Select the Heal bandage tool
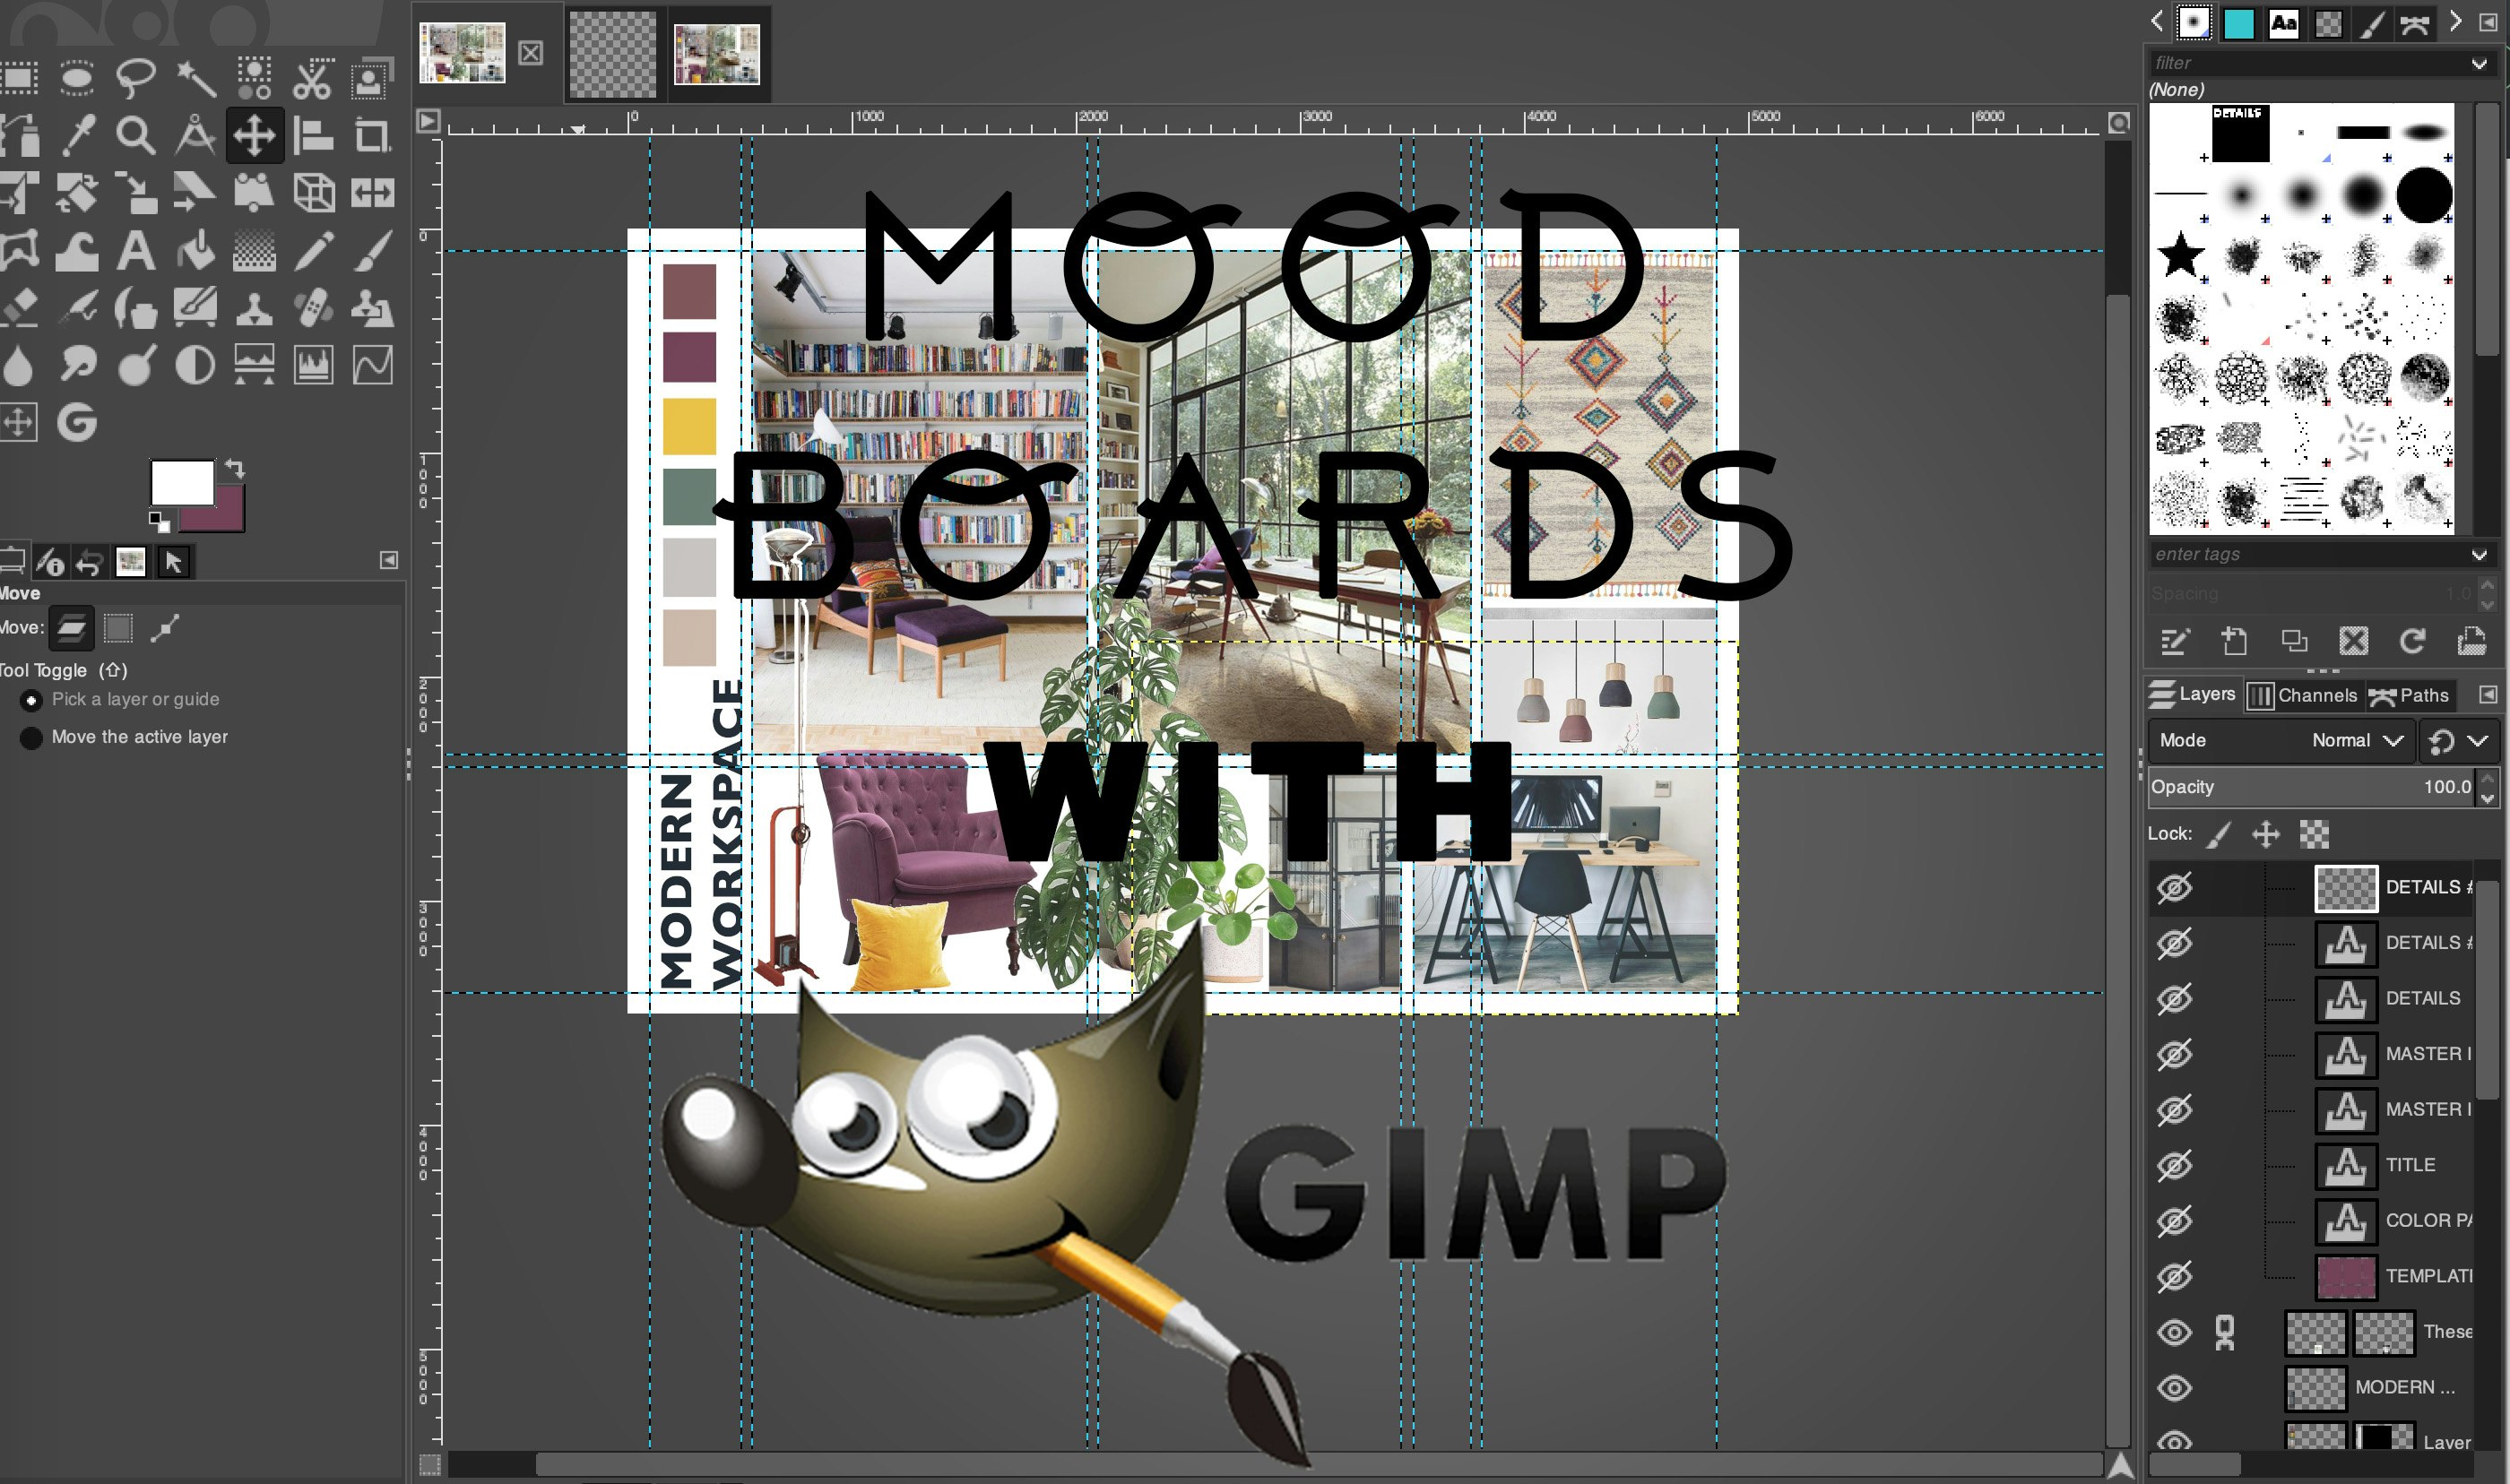The width and height of the screenshot is (2510, 1484). pos(313,308)
